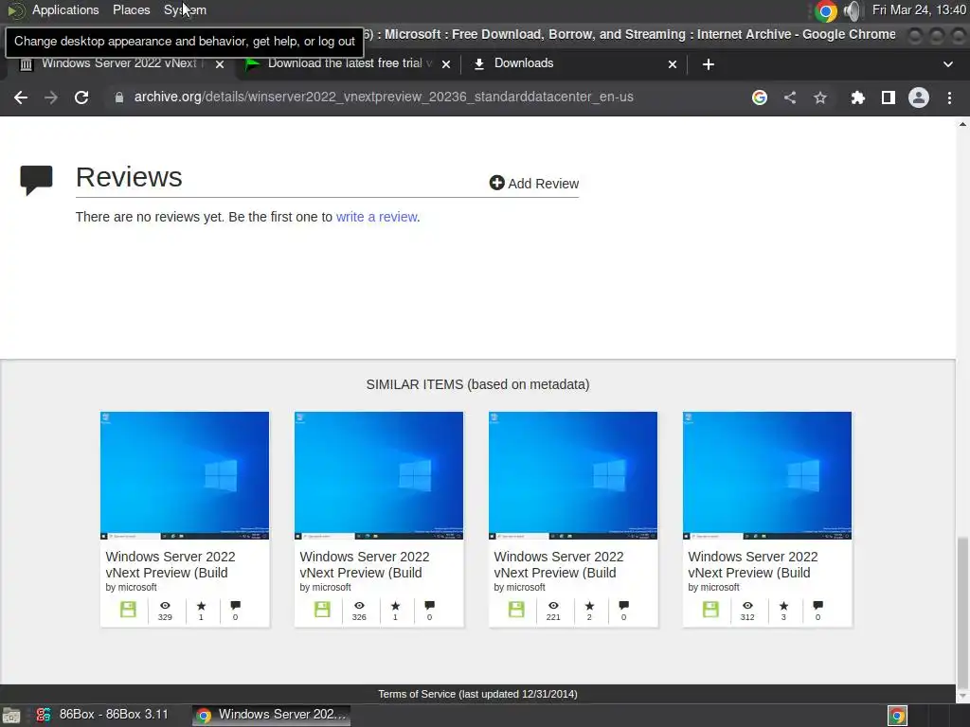This screenshot has height=727, width=970.
Task: Click the Chrome icon in the top panel tray
Action: click(x=825, y=10)
